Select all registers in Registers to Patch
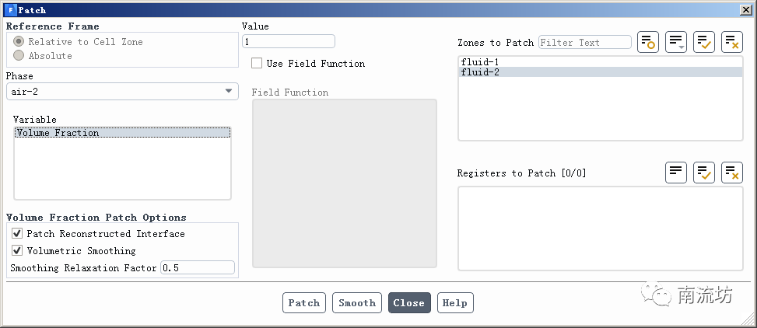The height and width of the screenshot is (328, 757). 704,173
